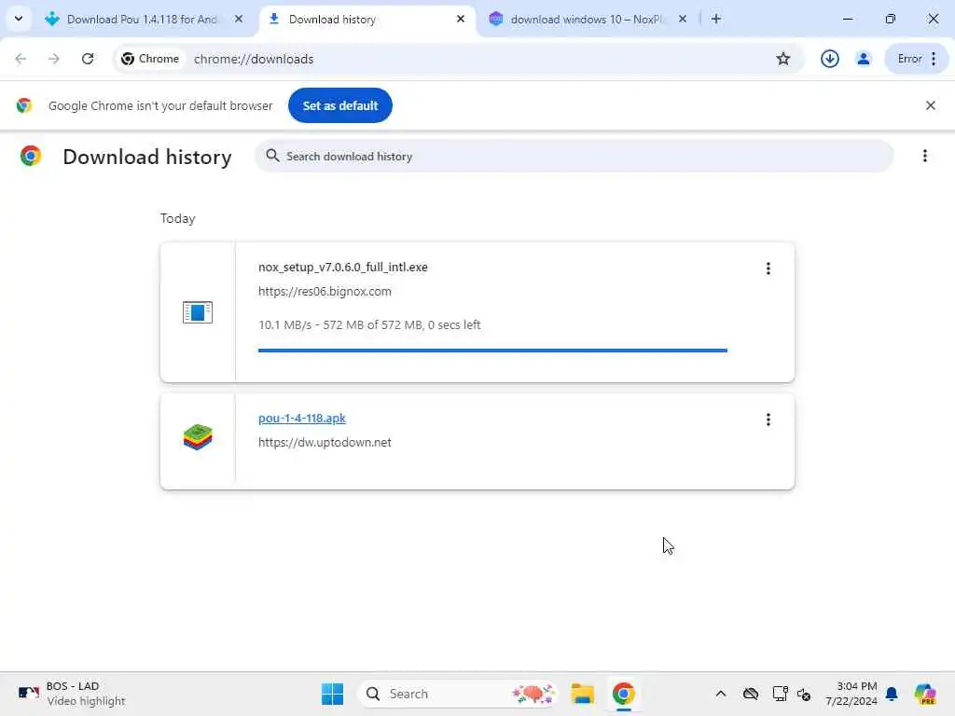Viewport: 955px width, 716px height.
Task: Click the Chrome taskbar icon
Action: pos(623,694)
